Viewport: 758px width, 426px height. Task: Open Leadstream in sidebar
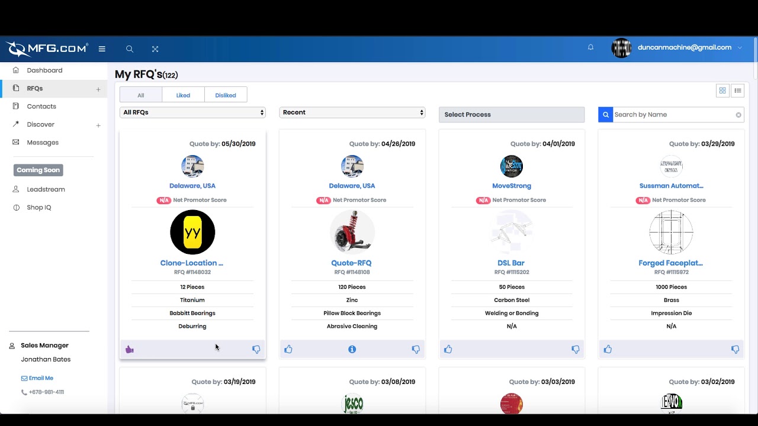[46, 189]
